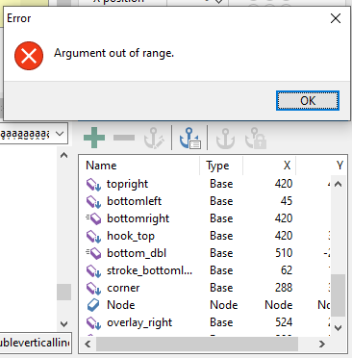Screen dimensions: 352x358
Task: Click left panel scroll down arrow
Action: (x=64, y=324)
